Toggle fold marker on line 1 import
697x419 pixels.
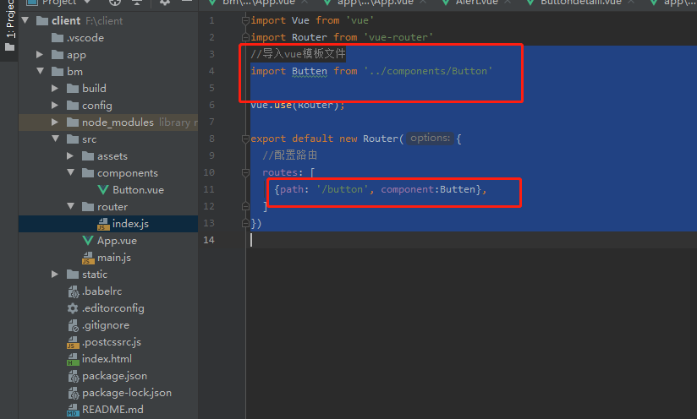coord(245,20)
